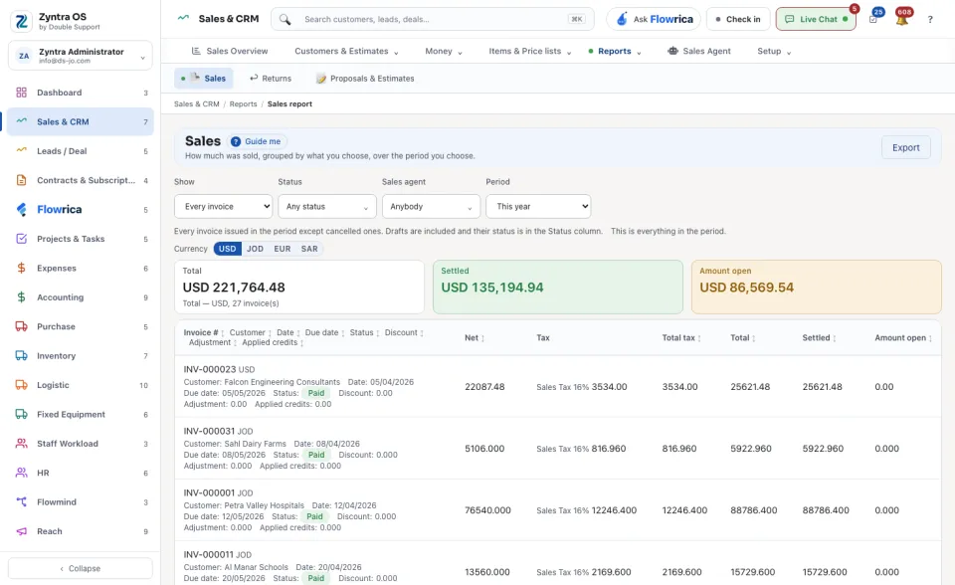
Task: Click the Sales & CRM breadcrumb link
Action: [x=196, y=104]
